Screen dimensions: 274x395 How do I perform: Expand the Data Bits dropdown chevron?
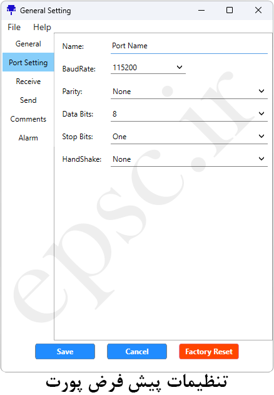click(x=261, y=113)
